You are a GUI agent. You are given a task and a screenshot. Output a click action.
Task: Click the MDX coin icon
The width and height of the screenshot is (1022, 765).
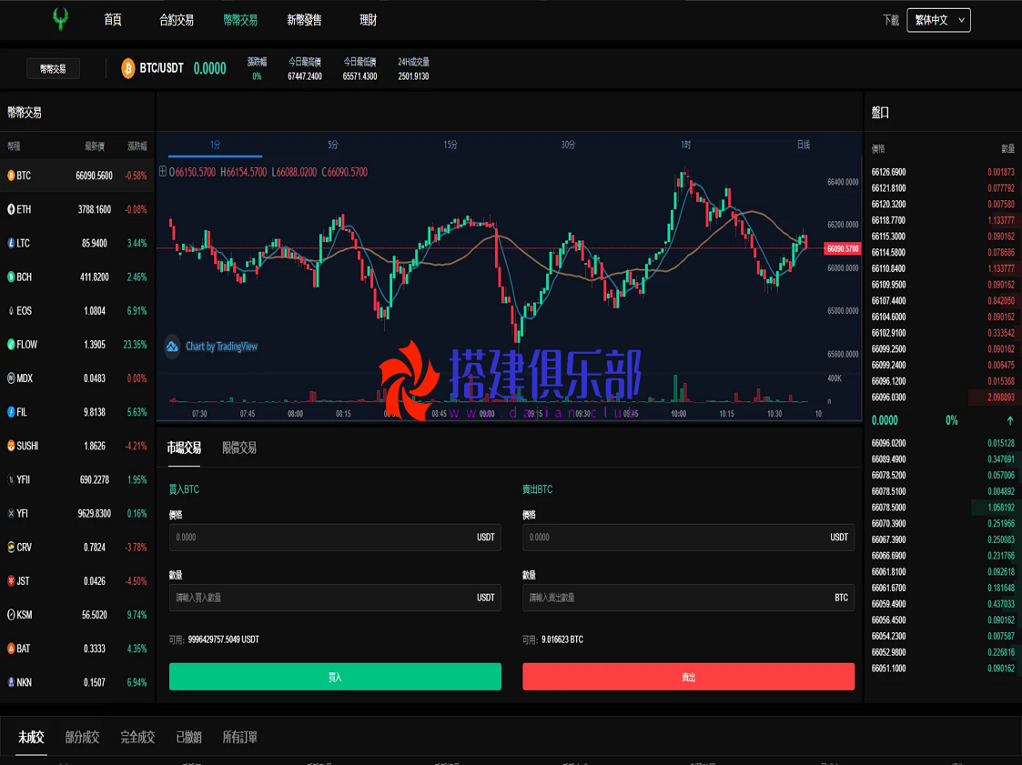click(11, 377)
